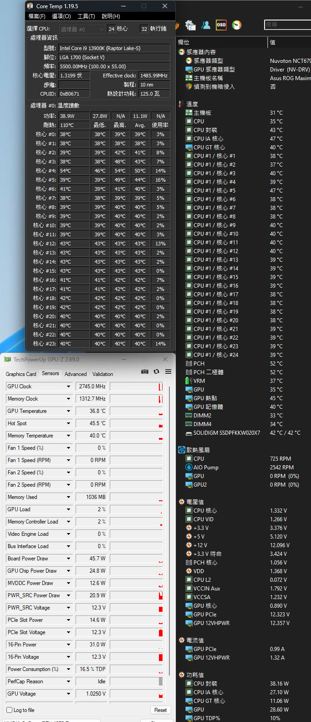Click the GPU 感應器類型 row icon
Screen dimensions: 311x722
[189, 69]
